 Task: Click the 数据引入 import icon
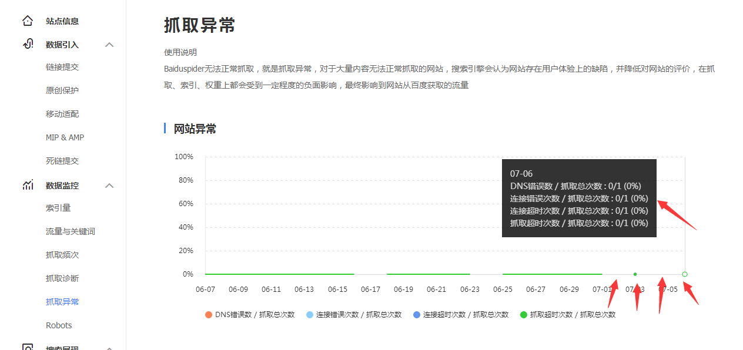(28, 44)
